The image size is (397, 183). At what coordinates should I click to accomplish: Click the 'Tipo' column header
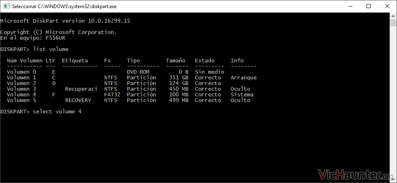133,60
